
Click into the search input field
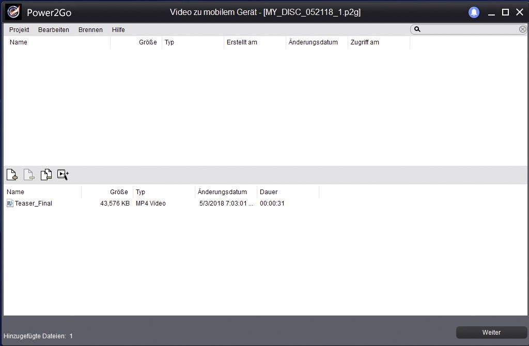[x=469, y=30]
